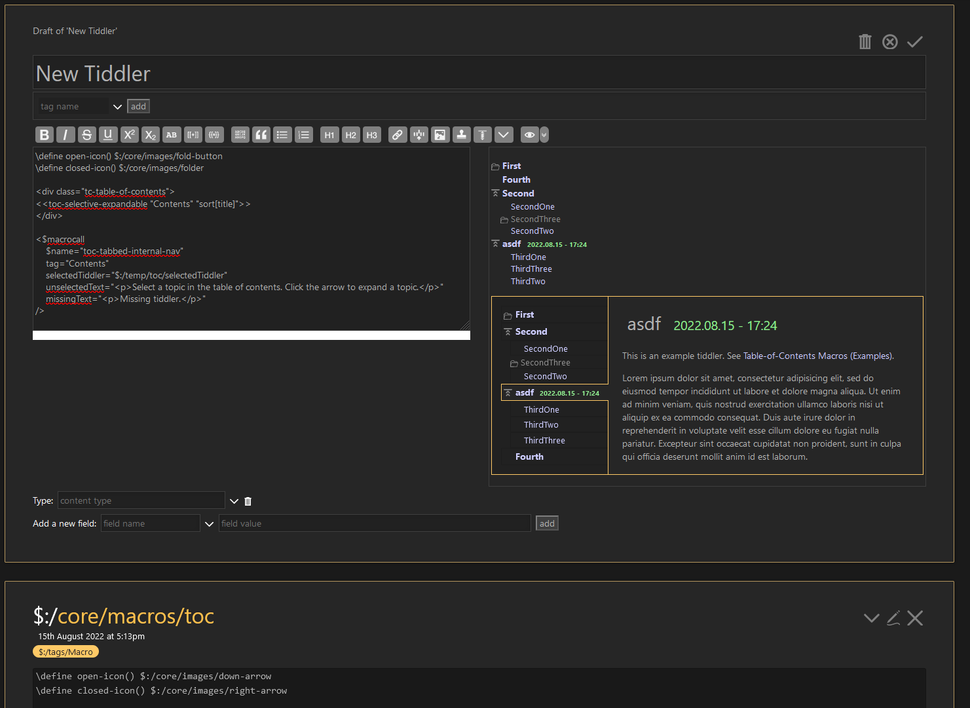
Task: Open the tag name dropdown arrow
Action: point(117,107)
